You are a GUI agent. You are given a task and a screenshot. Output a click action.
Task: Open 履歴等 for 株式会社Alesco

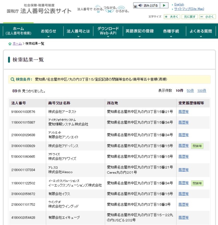point(183,170)
